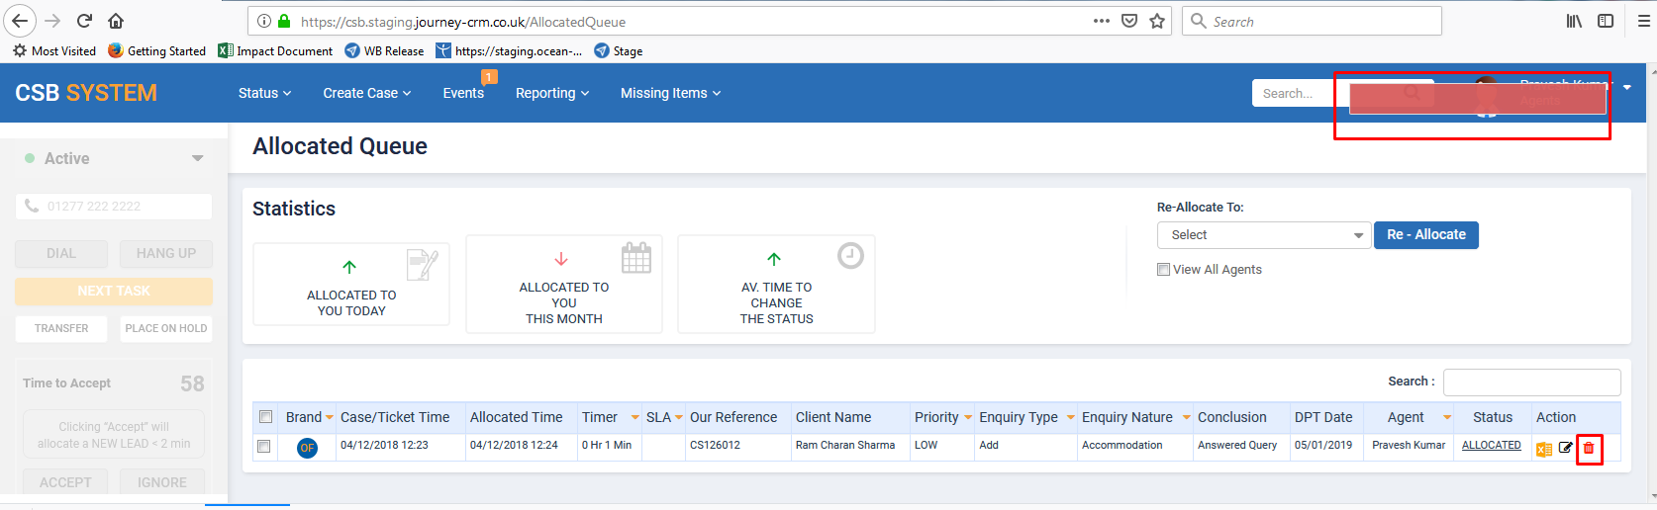The width and height of the screenshot is (1657, 510).
Task: Click the edit pencil icon in Action column
Action: tap(1566, 448)
